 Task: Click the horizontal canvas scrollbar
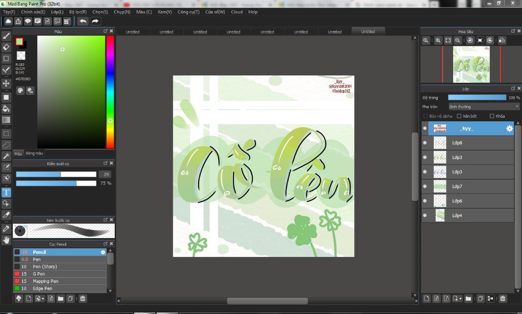tap(267, 301)
